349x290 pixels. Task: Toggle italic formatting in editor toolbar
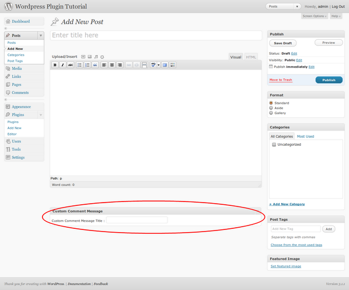[x=63, y=65]
